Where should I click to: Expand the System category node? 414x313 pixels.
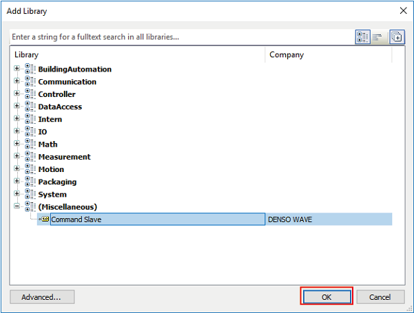tap(17, 194)
